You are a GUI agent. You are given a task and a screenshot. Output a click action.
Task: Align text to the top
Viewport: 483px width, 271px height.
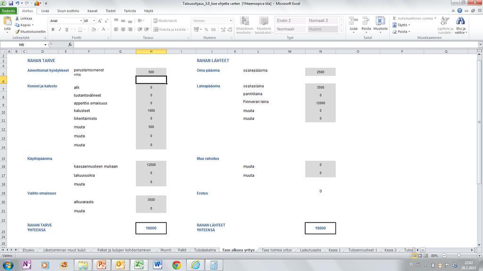click(x=116, y=21)
